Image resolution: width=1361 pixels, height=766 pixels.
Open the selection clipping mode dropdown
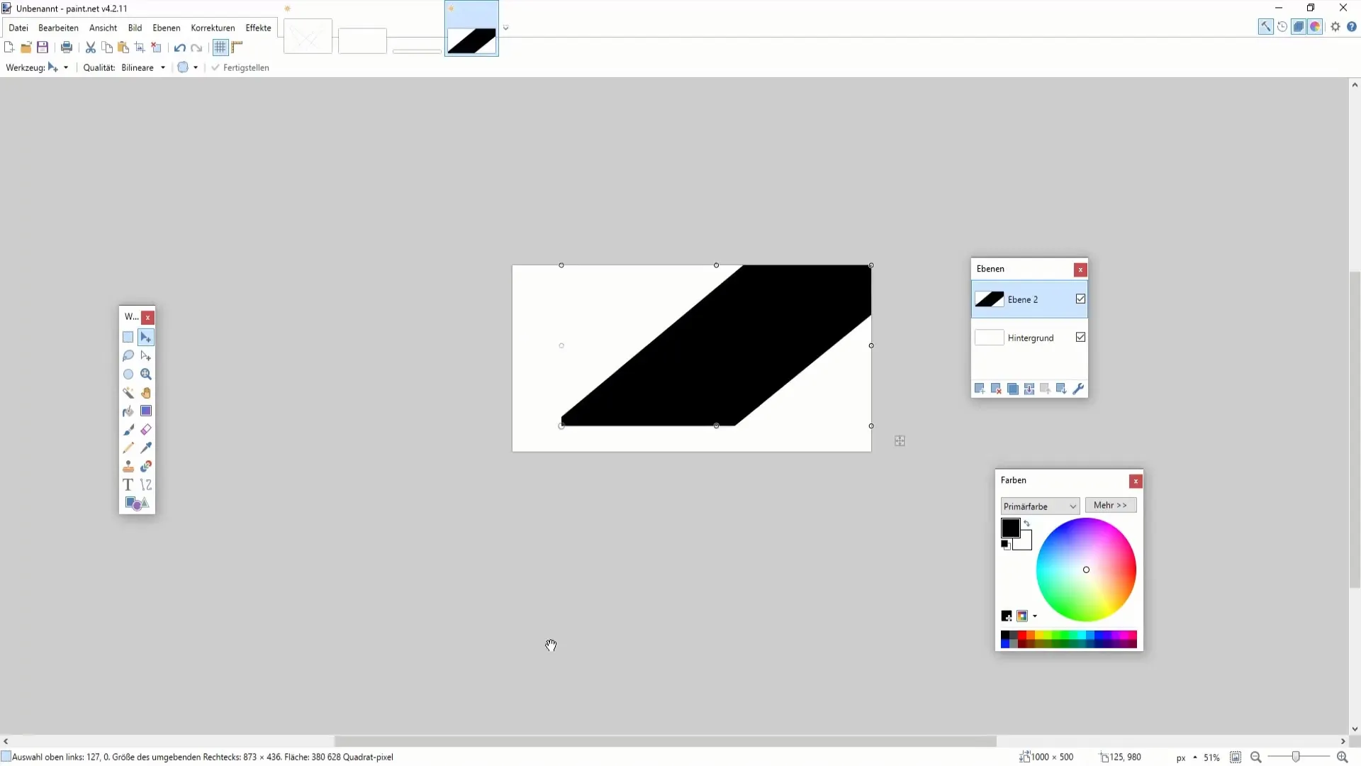pyautogui.click(x=188, y=67)
